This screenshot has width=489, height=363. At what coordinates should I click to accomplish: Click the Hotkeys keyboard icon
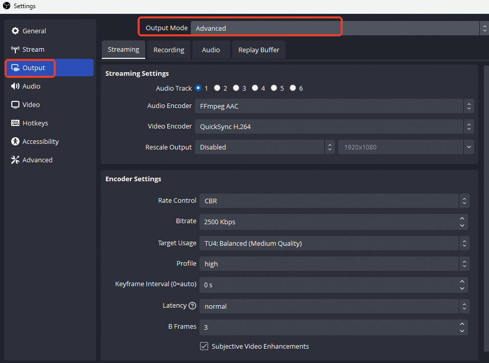pos(15,123)
